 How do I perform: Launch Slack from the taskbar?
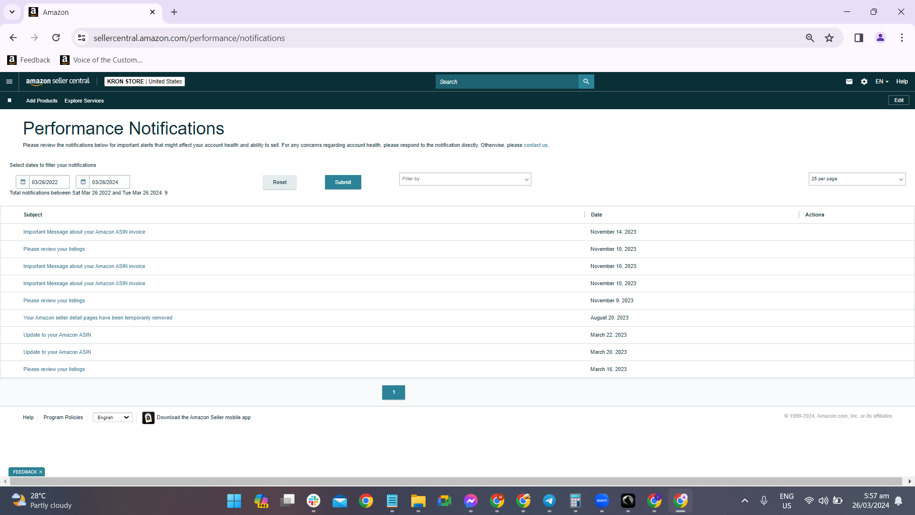[x=314, y=501]
